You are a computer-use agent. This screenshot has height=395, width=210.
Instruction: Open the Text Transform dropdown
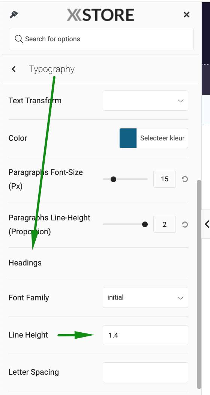[x=145, y=101]
